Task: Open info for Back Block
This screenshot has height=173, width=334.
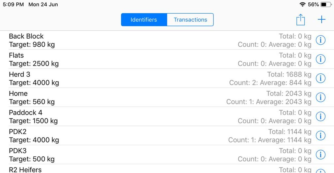Action: [x=321, y=40]
